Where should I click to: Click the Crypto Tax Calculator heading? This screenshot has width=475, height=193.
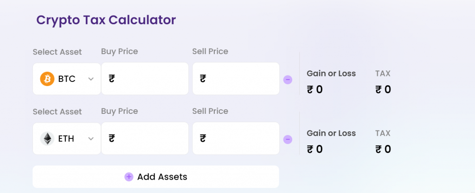[106, 20]
